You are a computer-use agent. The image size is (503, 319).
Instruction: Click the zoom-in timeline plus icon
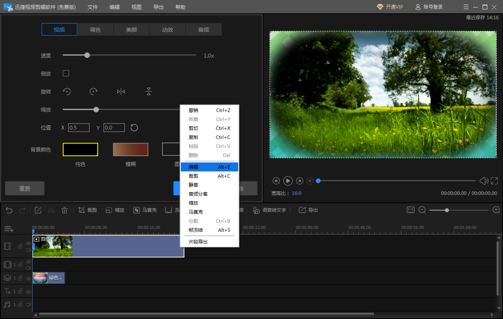496,210
